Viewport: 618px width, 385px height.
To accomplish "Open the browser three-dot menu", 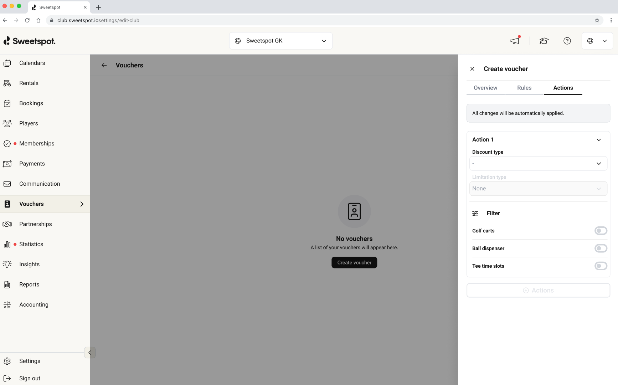I will coord(611,20).
